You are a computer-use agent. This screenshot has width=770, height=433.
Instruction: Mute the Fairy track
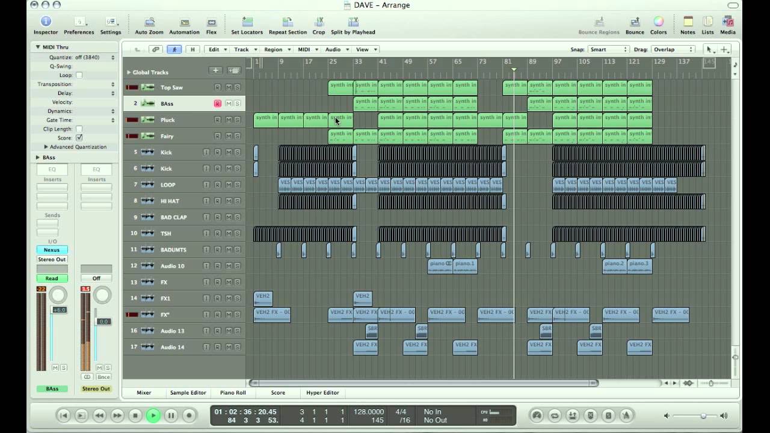228,136
